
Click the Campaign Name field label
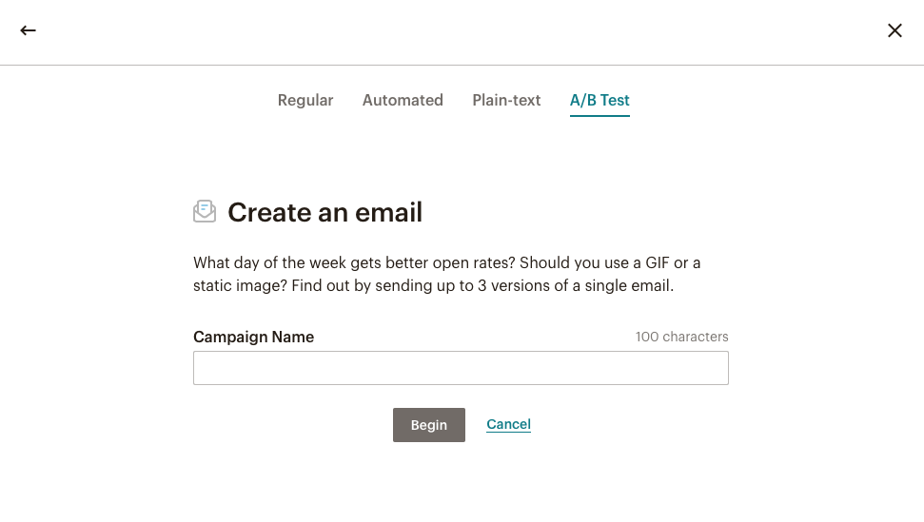pyautogui.click(x=253, y=337)
